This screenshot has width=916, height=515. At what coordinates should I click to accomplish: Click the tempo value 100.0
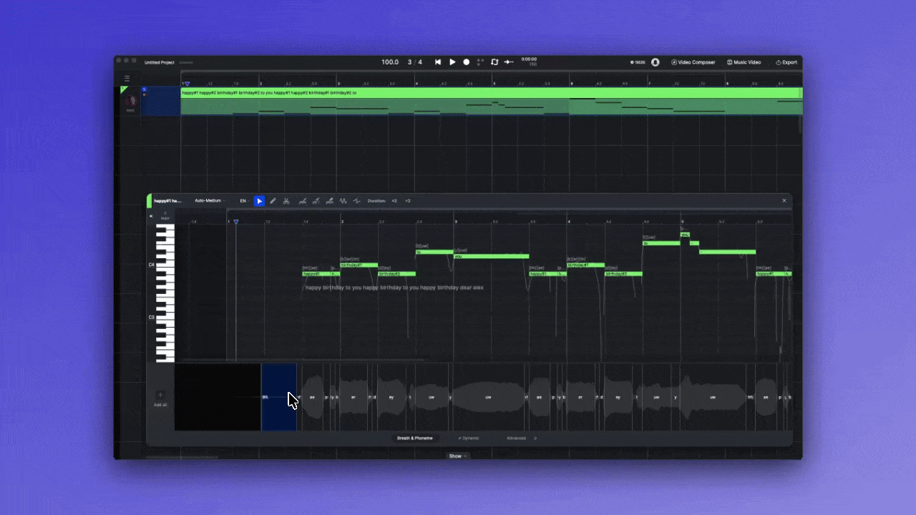coord(390,62)
